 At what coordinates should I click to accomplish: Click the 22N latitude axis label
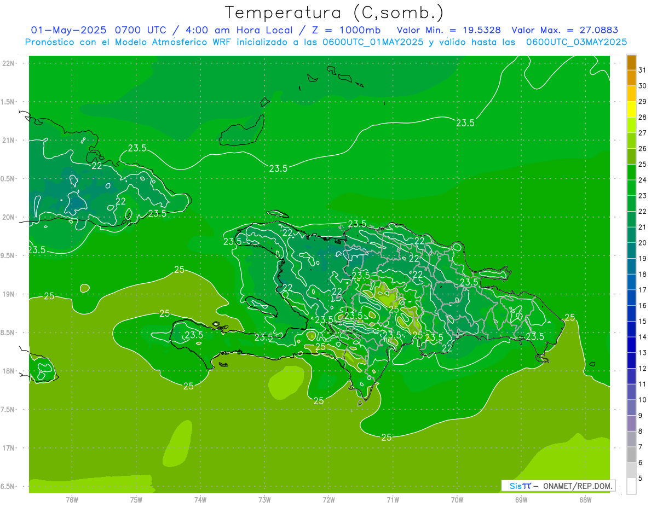point(9,63)
